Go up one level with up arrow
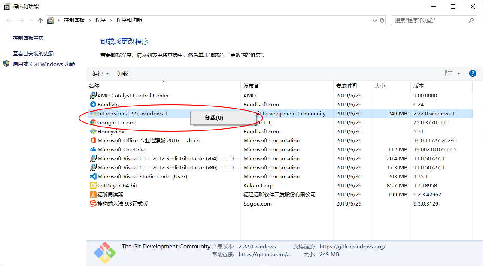 click(x=40, y=20)
